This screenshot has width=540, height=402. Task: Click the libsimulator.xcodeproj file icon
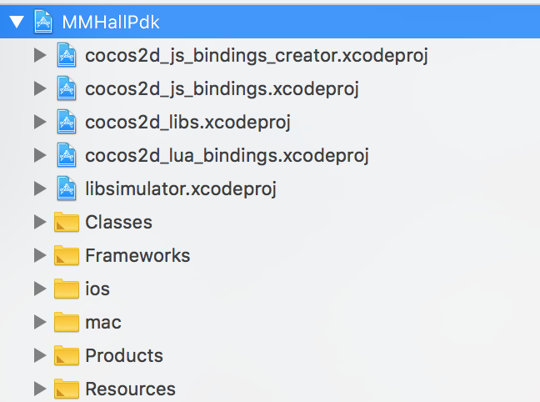coord(66,188)
